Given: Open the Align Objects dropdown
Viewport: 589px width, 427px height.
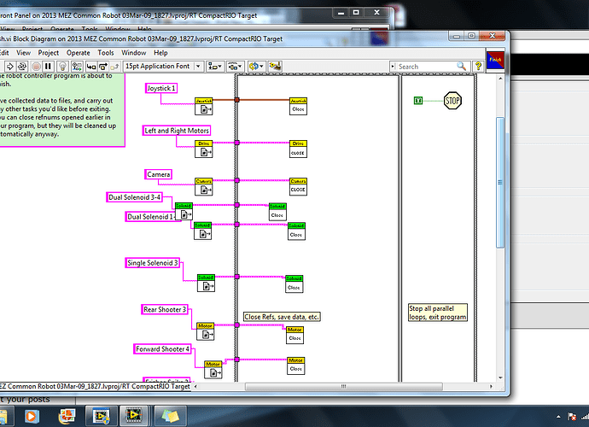Looking at the screenshot, I should 216,67.
